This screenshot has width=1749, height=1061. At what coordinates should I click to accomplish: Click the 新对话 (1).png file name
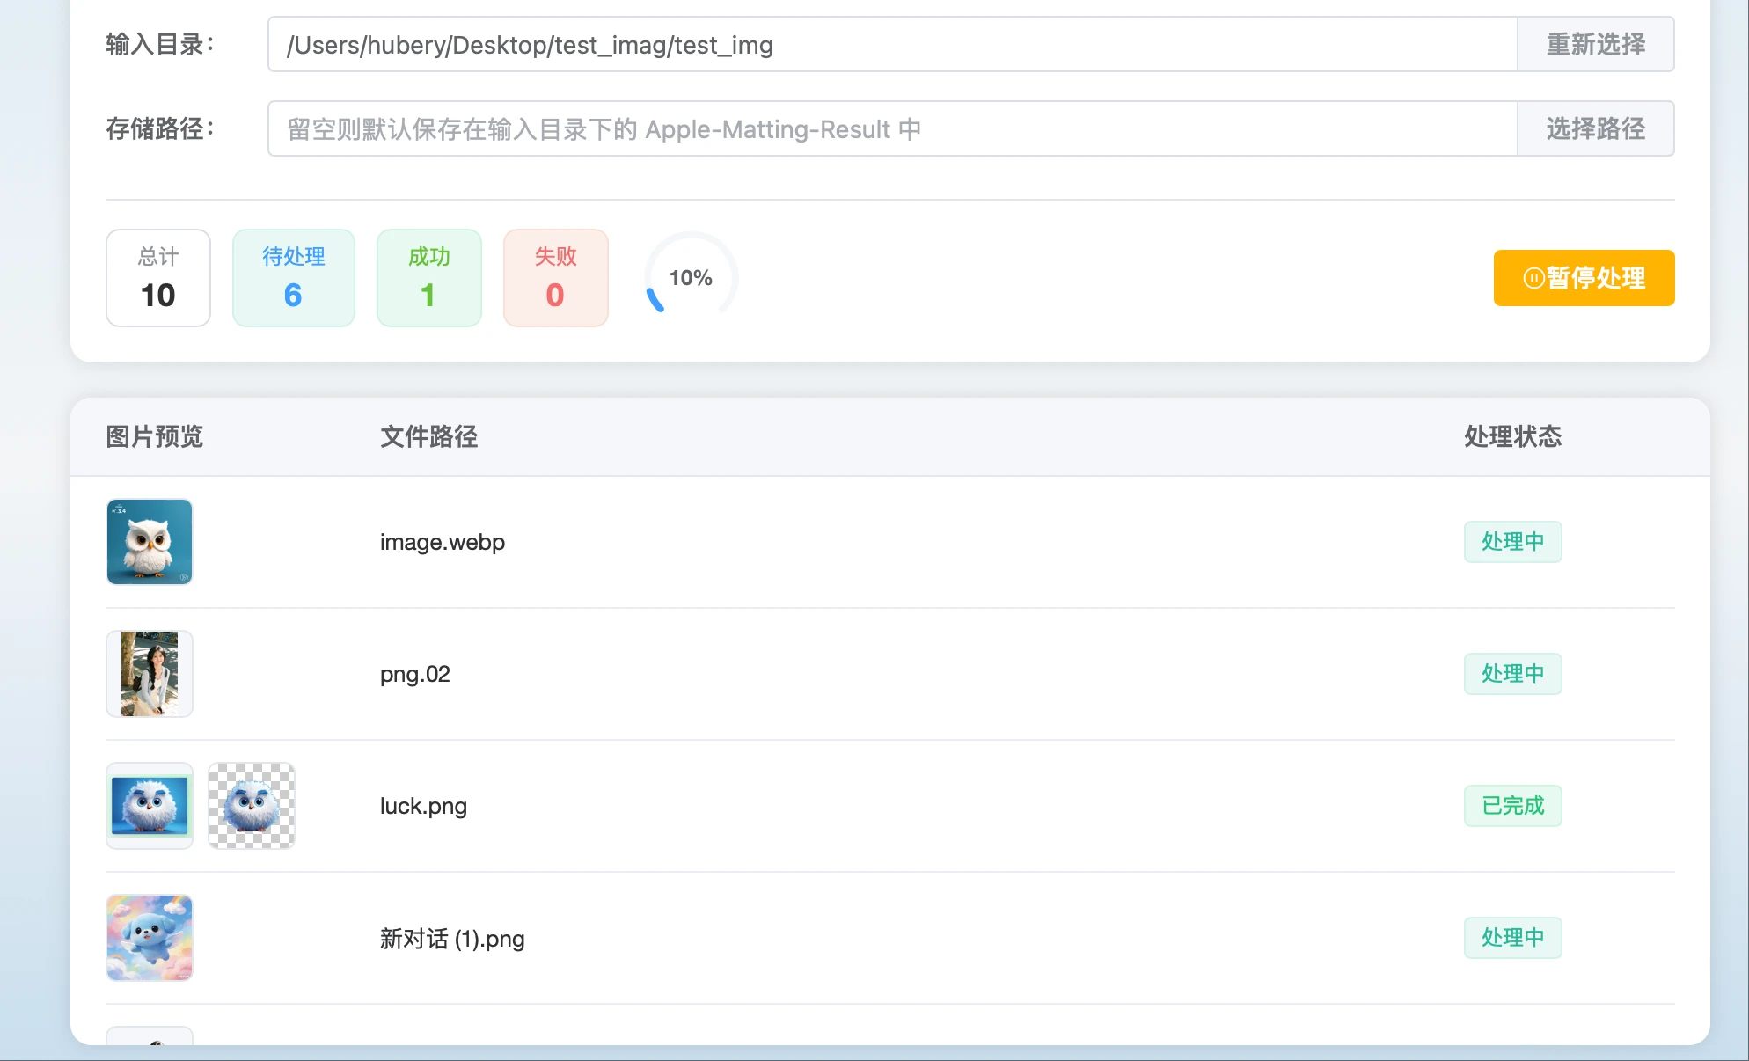coord(452,939)
